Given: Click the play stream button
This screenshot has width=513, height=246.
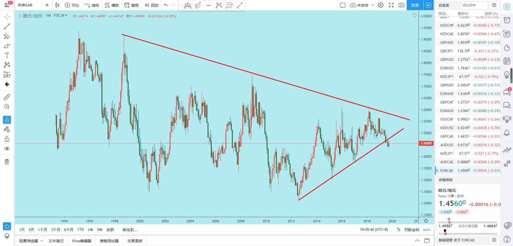Looking at the screenshot, I should (x=429, y=5).
